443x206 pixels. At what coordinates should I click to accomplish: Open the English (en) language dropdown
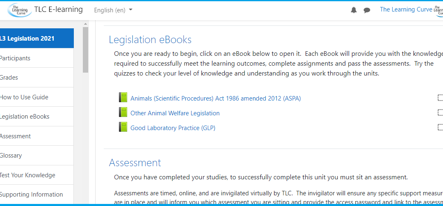[113, 10]
